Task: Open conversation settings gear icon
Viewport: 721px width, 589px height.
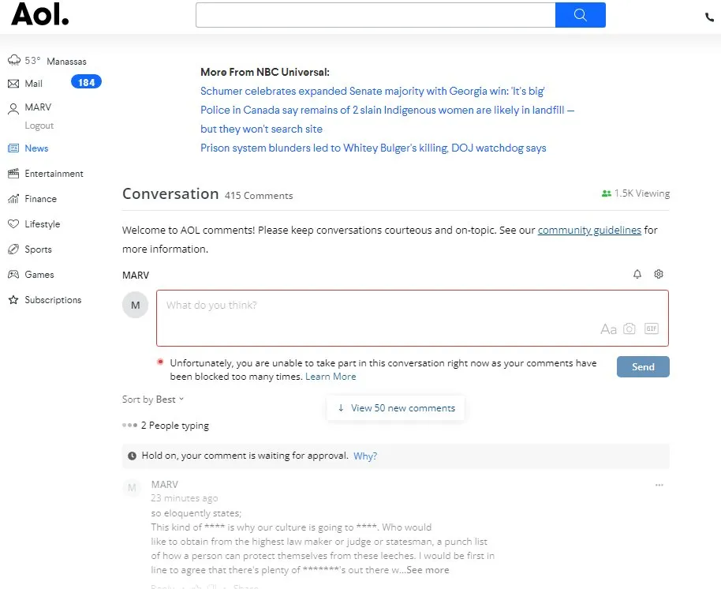Action: pos(659,274)
